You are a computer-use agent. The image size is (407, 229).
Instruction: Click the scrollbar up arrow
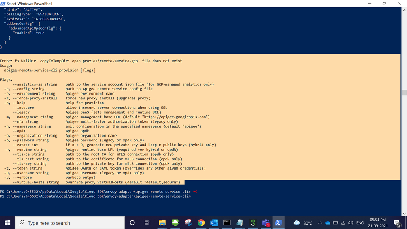[404, 10]
